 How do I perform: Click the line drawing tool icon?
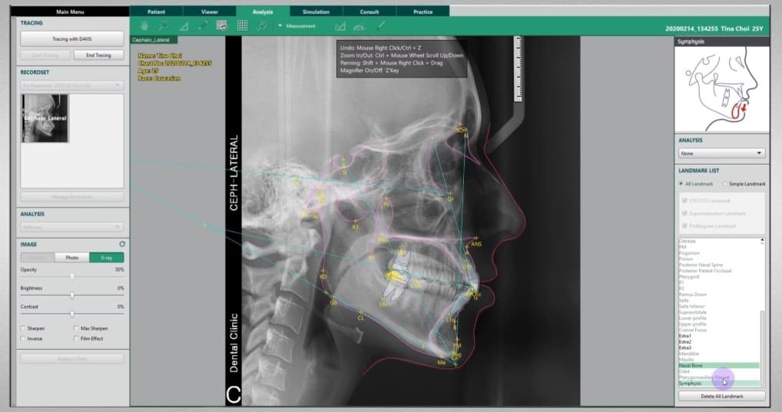380,25
